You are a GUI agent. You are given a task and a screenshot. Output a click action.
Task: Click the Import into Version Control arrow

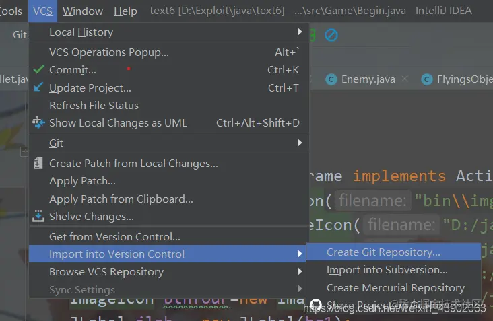(300, 254)
